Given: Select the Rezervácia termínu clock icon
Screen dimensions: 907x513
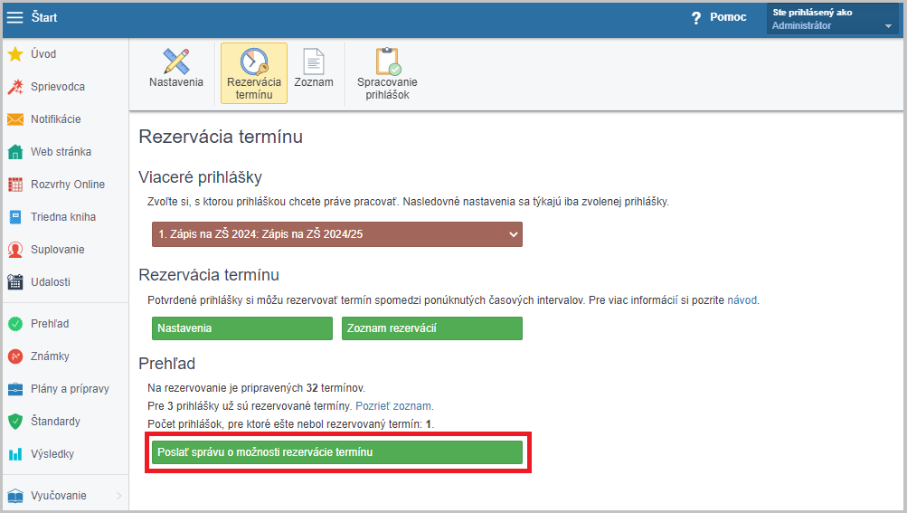Looking at the screenshot, I should 254,62.
